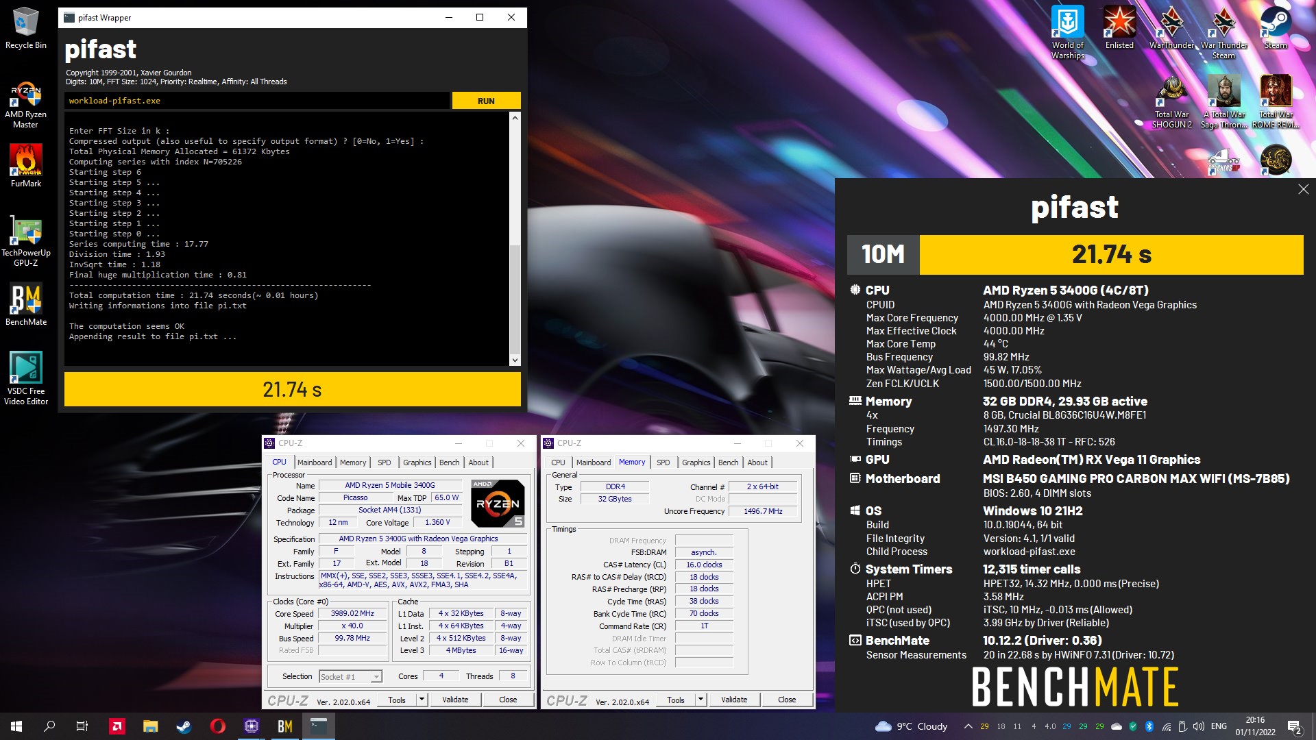
Task: Click Tools button in left CPU-Z
Action: (397, 700)
